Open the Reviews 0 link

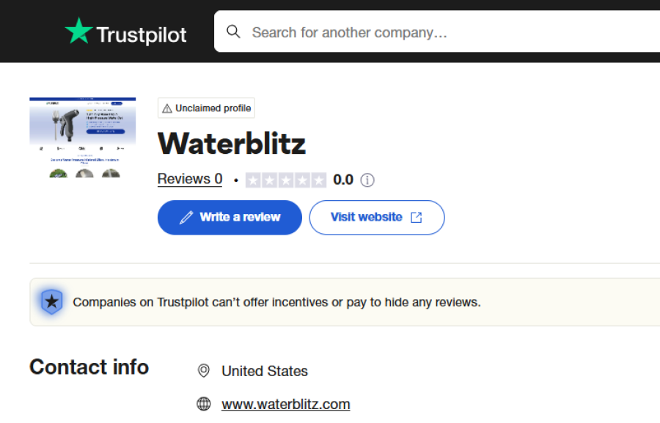[x=190, y=179]
